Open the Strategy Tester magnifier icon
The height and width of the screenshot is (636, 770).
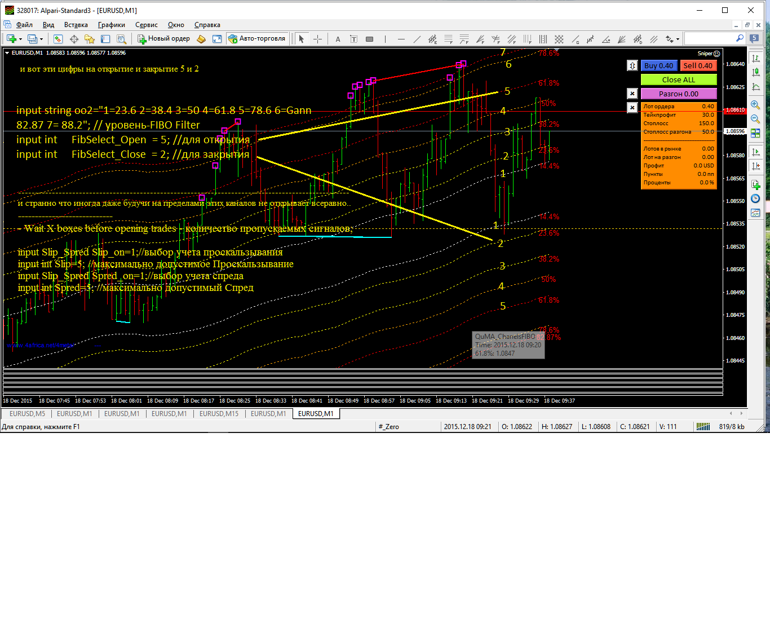[121, 39]
